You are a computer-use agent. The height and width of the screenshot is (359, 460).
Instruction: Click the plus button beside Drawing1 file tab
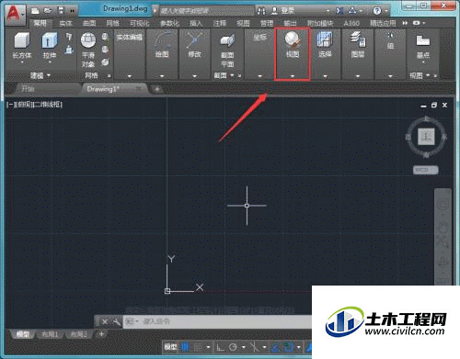[157, 89]
